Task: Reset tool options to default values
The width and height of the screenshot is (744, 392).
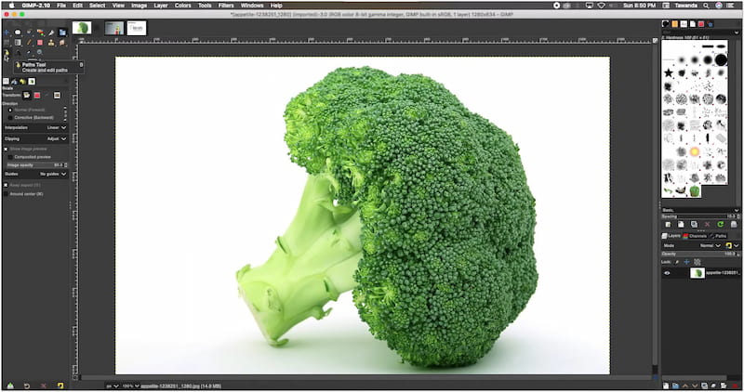Action: [x=59, y=385]
